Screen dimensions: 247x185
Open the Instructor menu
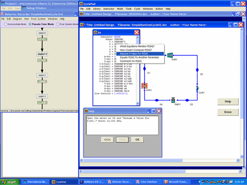[x=109, y=9]
